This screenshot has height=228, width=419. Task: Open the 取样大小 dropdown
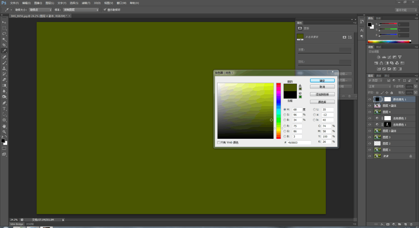click(x=40, y=10)
